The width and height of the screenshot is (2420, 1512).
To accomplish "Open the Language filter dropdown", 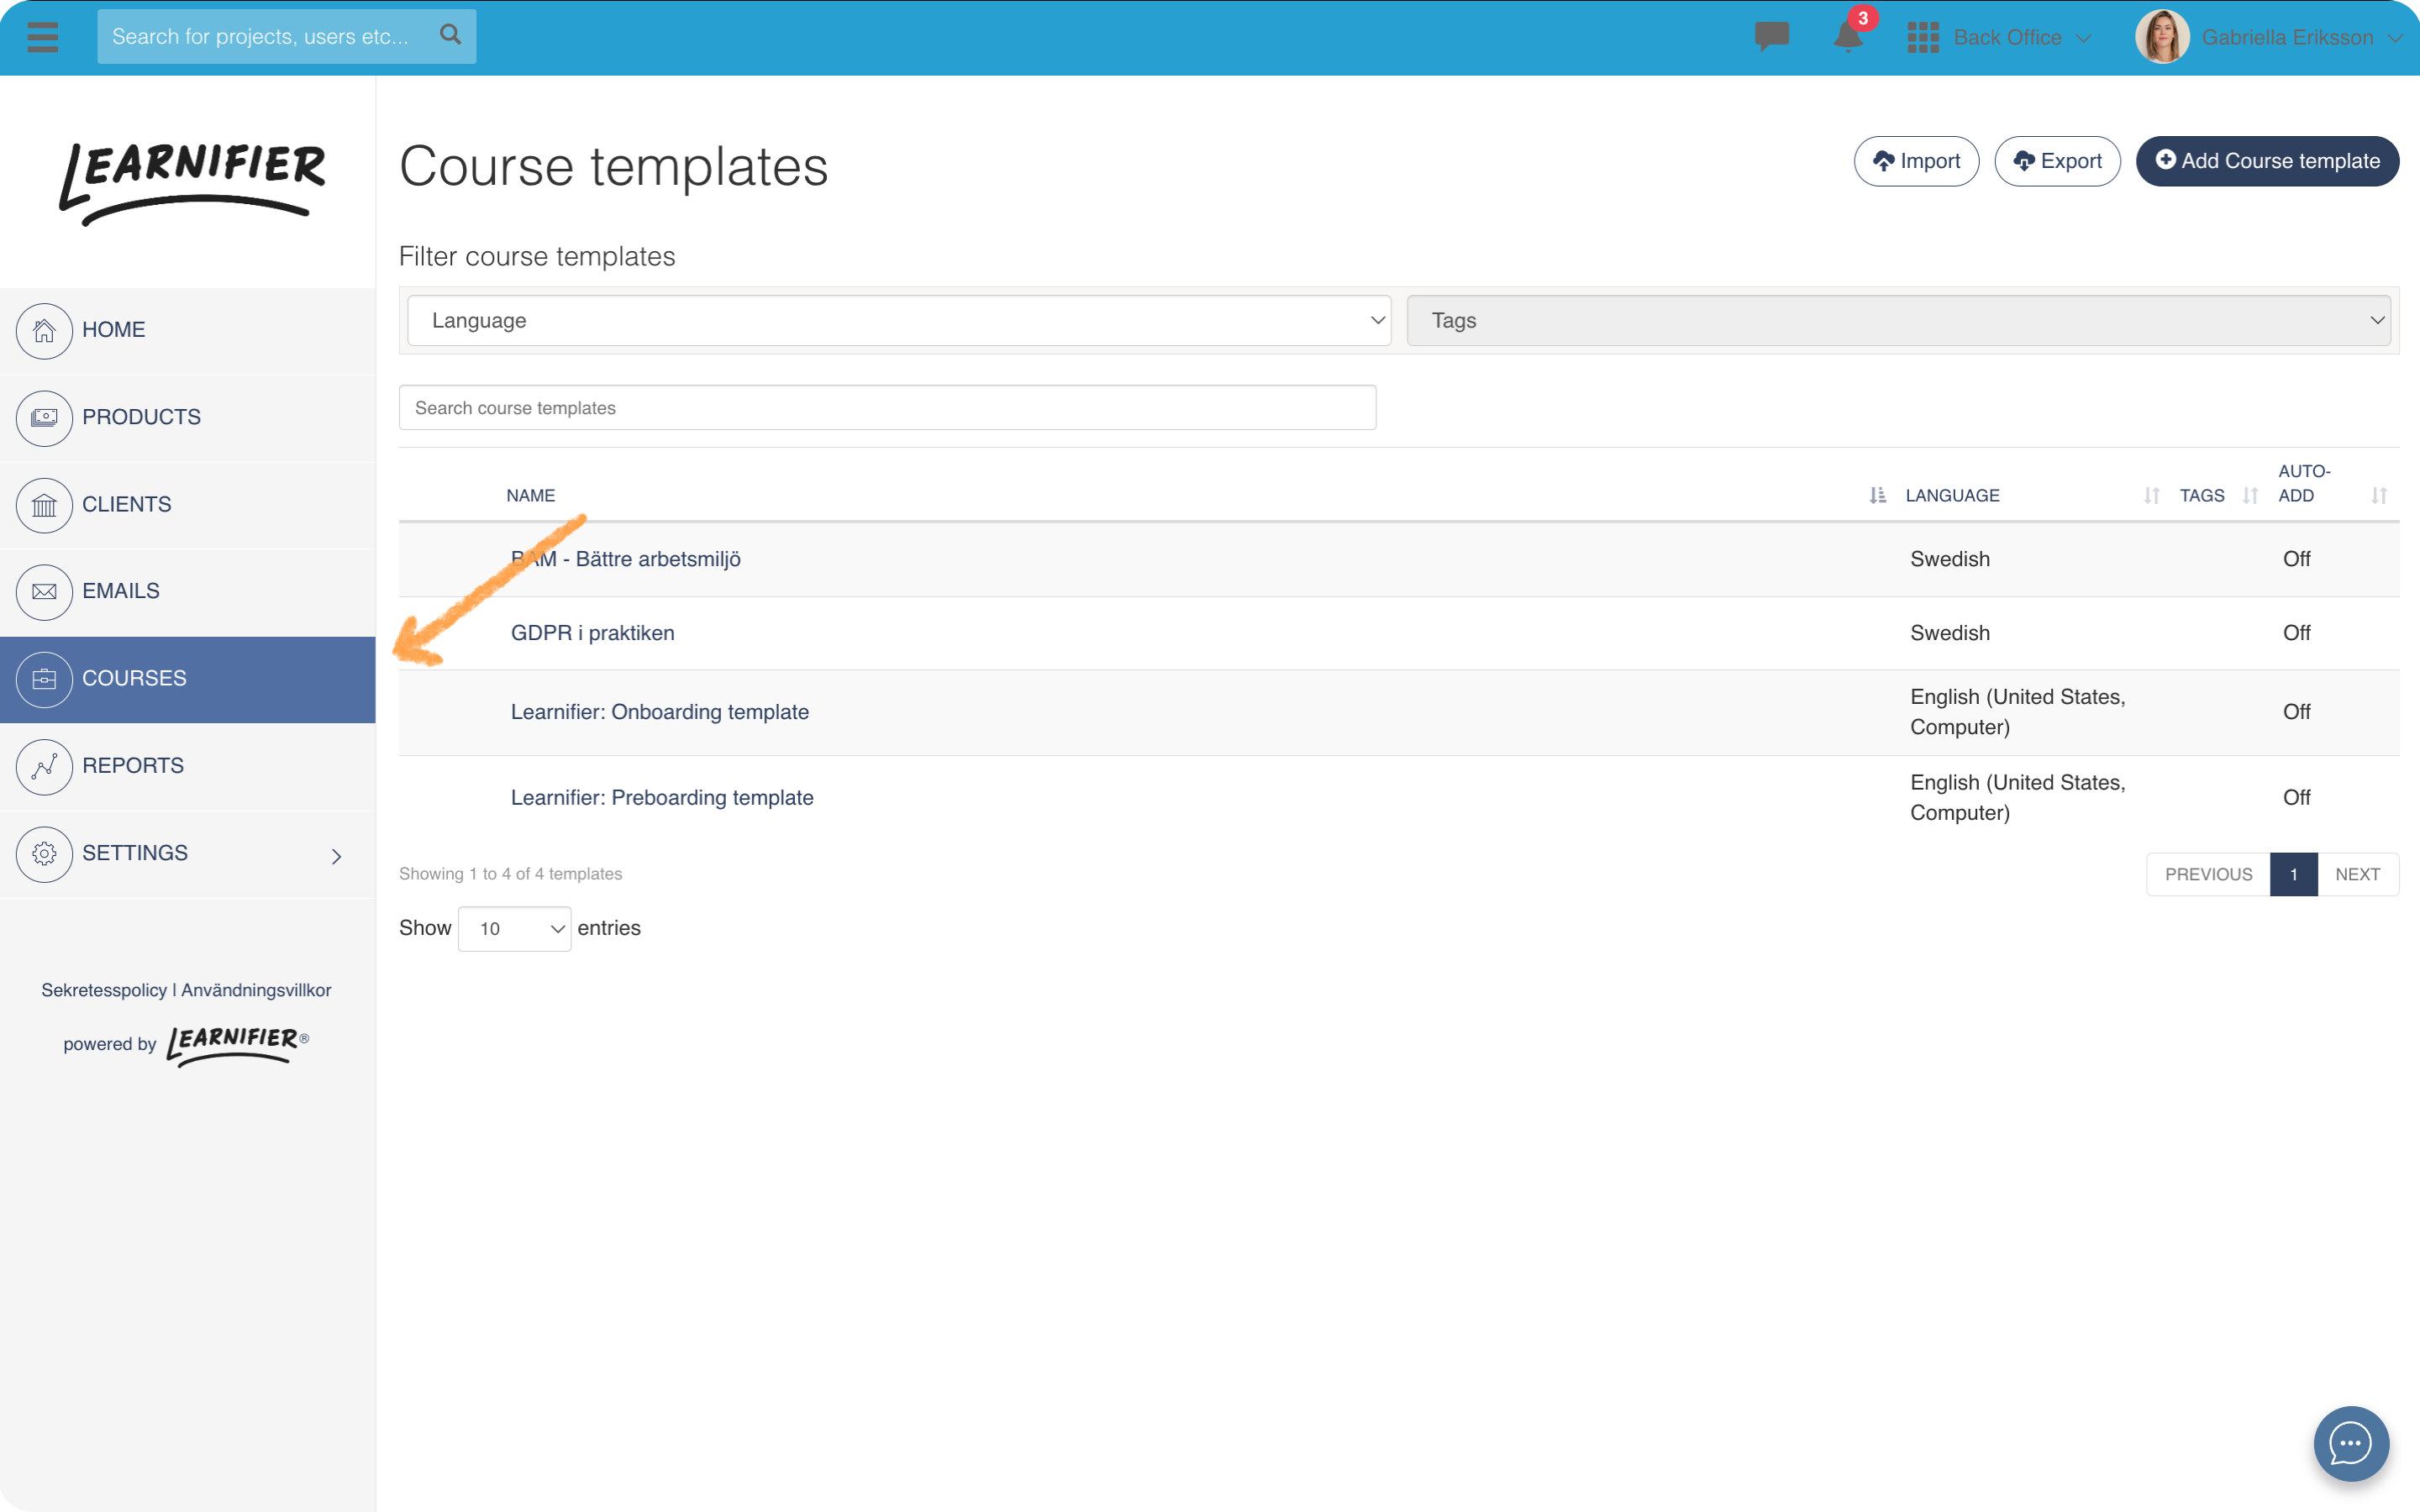I will pyautogui.click(x=899, y=320).
